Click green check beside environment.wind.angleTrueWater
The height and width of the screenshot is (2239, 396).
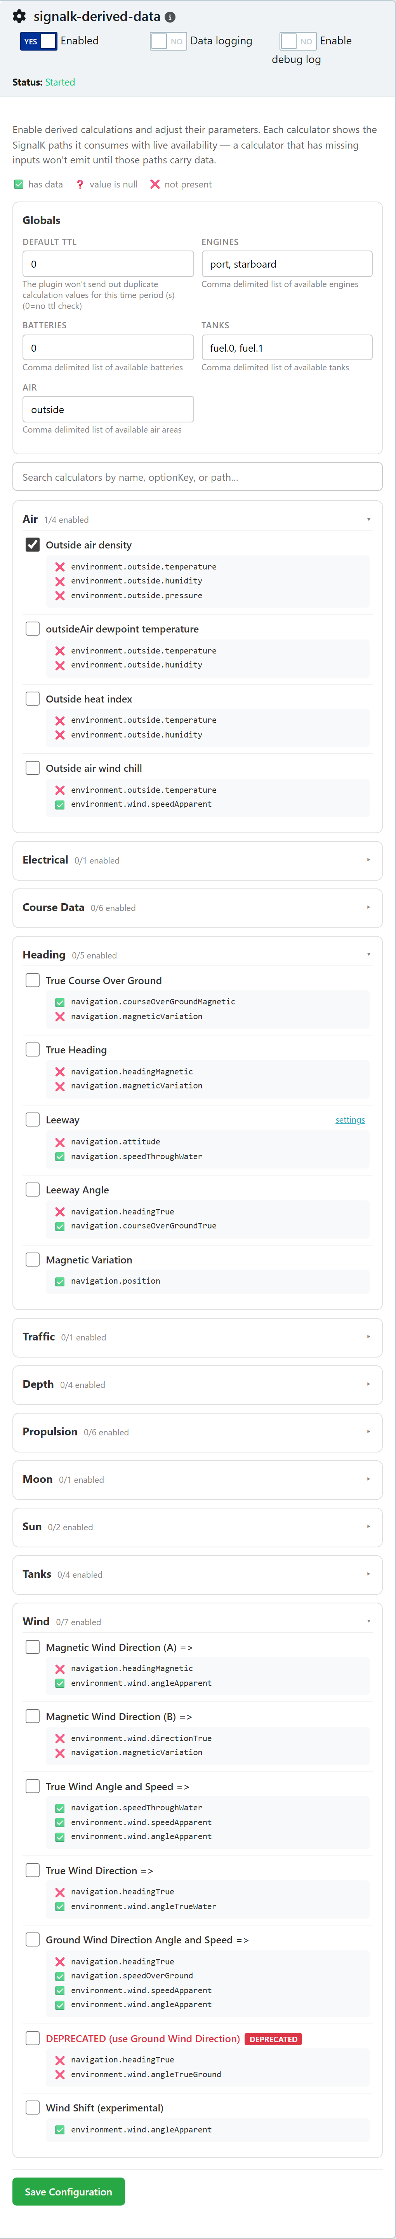[x=60, y=1906]
